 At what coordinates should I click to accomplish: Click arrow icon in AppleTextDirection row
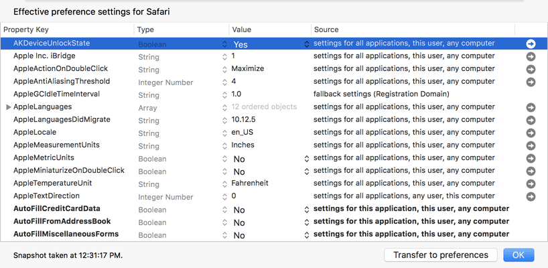pos(531,197)
